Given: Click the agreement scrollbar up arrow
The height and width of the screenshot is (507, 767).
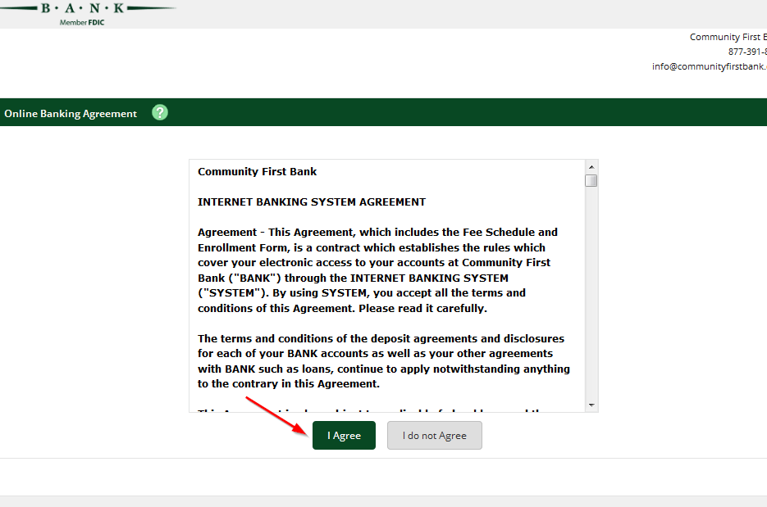Looking at the screenshot, I should [591, 167].
